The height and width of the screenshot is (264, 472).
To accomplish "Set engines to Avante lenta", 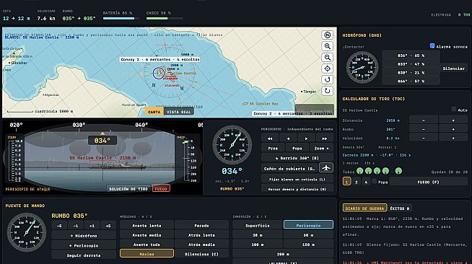I will tap(147, 225).
